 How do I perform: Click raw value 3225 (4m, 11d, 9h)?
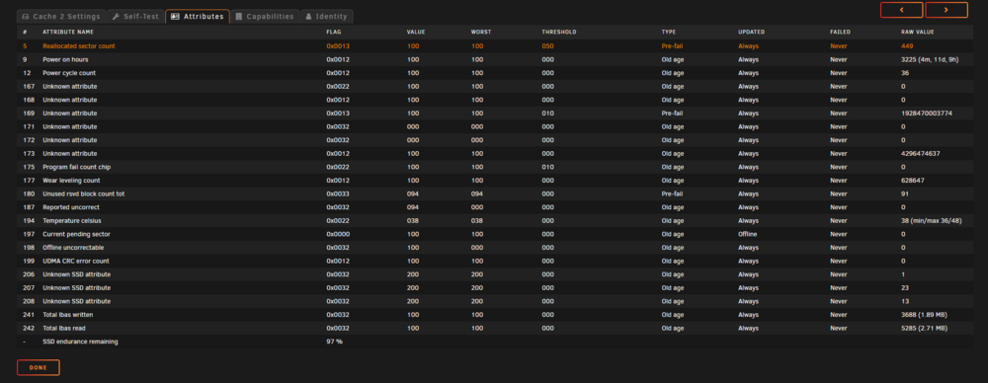[930, 60]
